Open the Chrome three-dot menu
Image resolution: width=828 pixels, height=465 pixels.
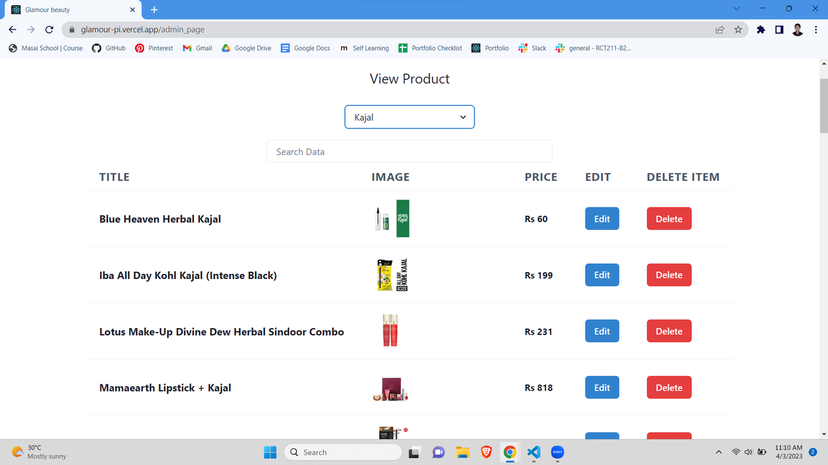[816, 30]
